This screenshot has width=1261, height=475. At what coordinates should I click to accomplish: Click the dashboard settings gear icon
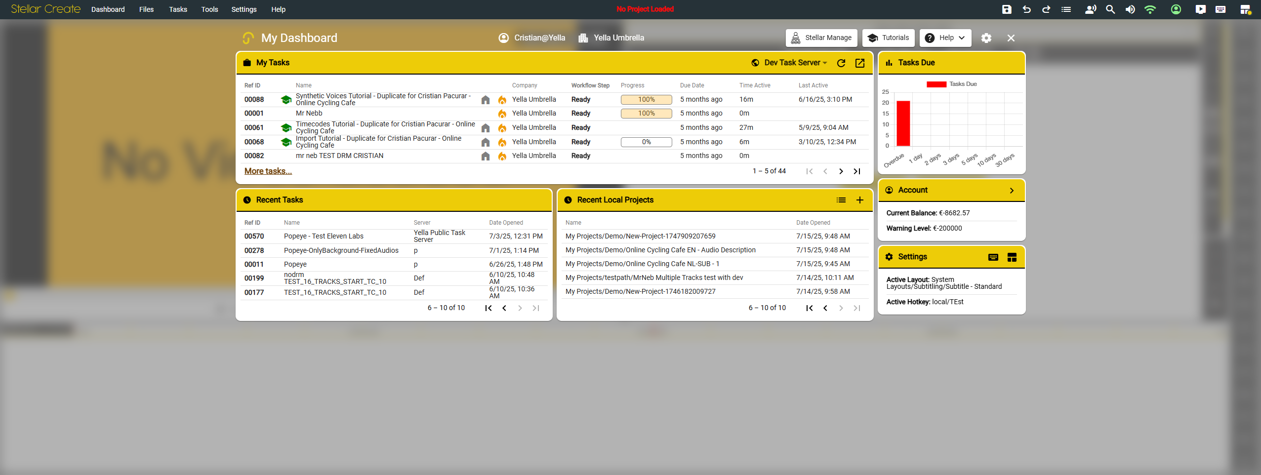tap(986, 38)
